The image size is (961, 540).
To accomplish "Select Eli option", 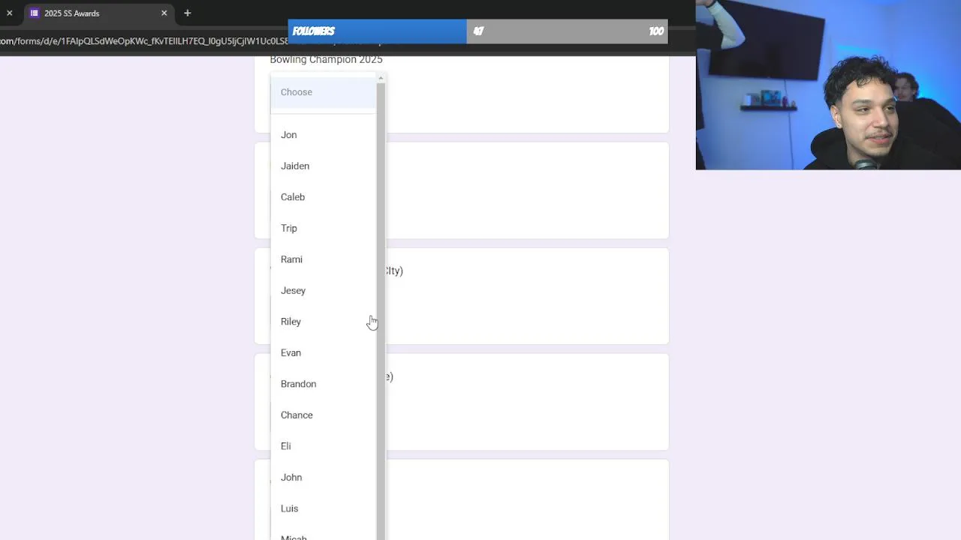I will (x=324, y=446).
